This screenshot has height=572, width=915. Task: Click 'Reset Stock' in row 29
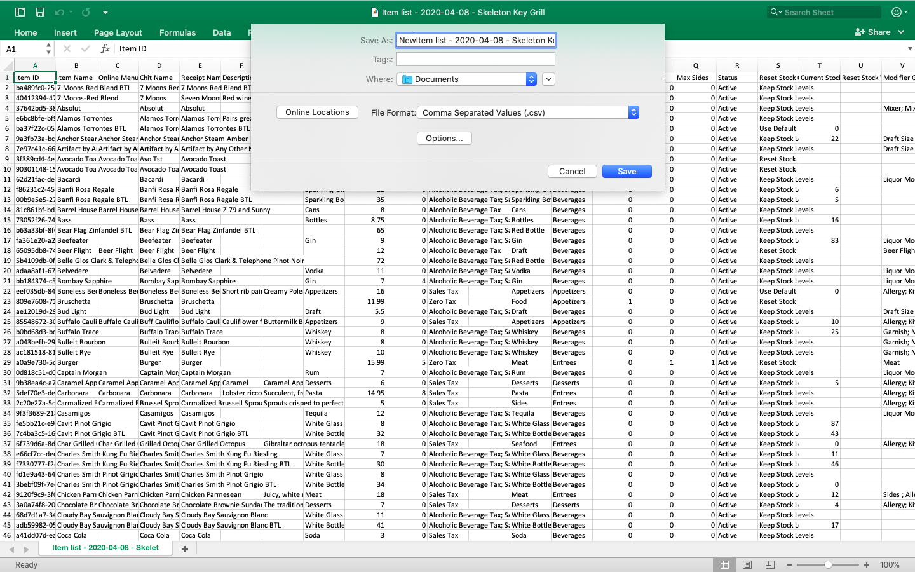[778, 362]
